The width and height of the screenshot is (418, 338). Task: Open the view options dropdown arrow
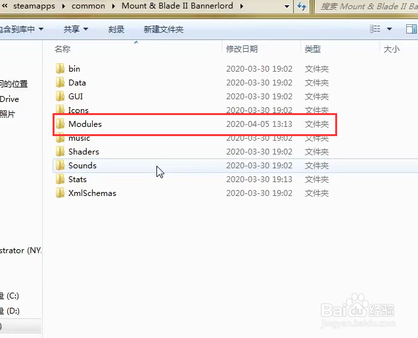pos(389,29)
